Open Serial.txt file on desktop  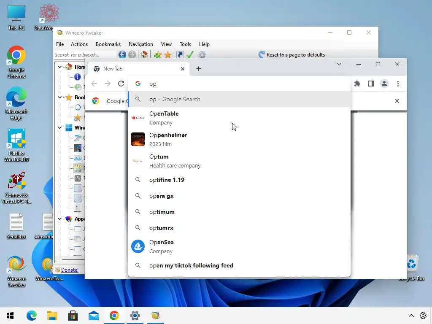tap(16, 226)
